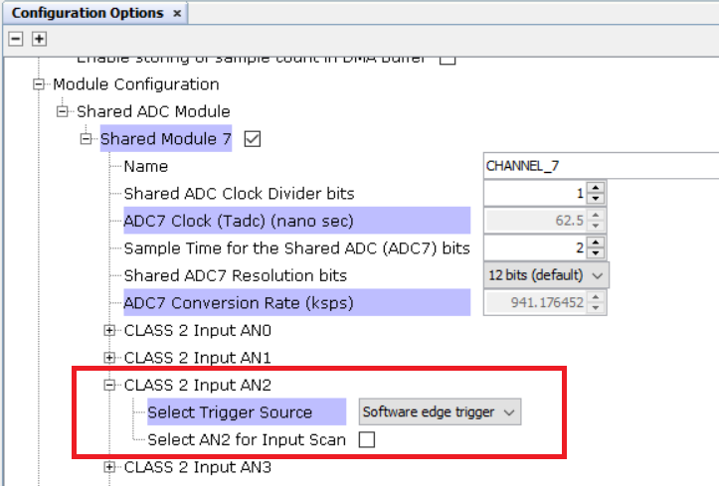Uncheck the Shared Module 7 checkbox
The height and width of the screenshot is (486, 719).
[x=252, y=139]
